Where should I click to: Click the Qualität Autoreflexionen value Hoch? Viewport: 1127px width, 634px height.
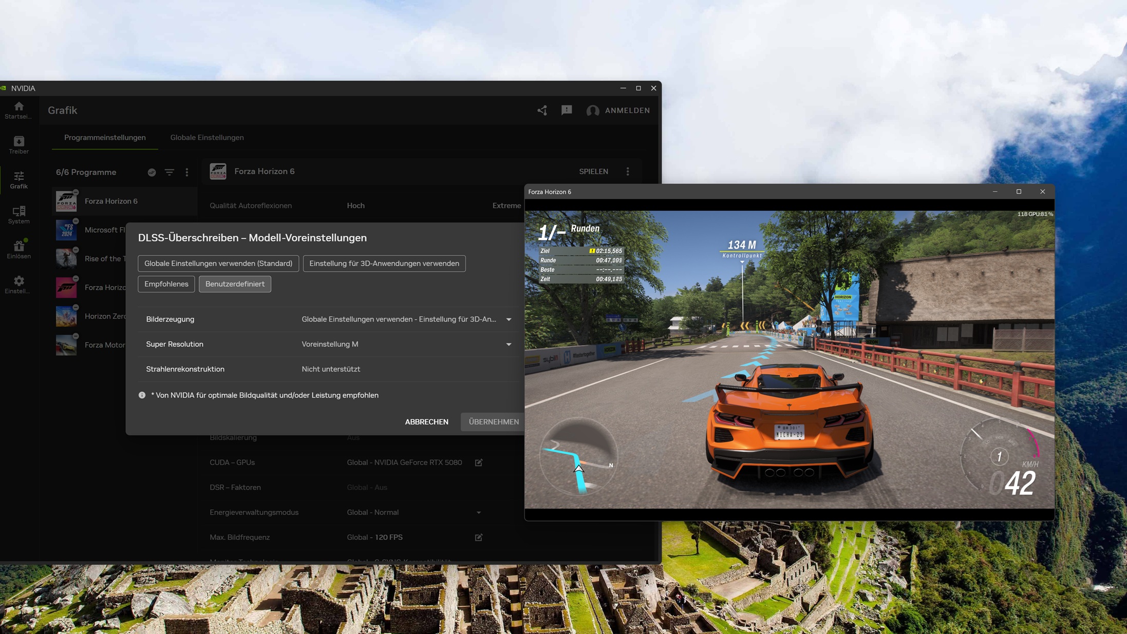click(355, 206)
